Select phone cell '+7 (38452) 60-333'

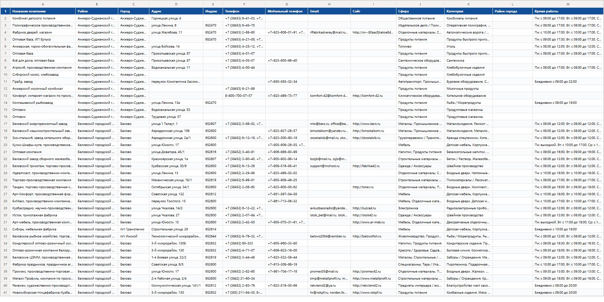pyautogui.click(x=244, y=243)
